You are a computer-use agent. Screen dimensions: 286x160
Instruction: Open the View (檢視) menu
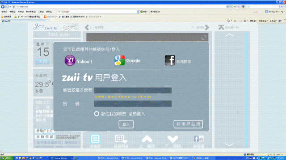pyautogui.click(x=21, y=12)
